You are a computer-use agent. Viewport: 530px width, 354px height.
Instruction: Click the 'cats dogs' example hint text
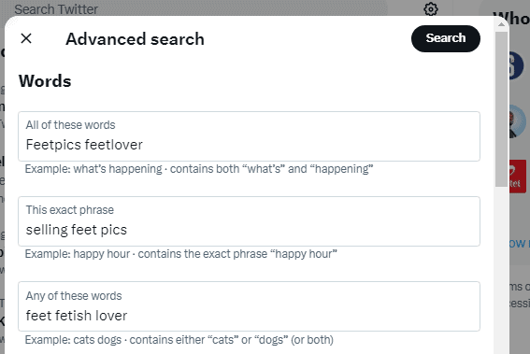point(179,340)
